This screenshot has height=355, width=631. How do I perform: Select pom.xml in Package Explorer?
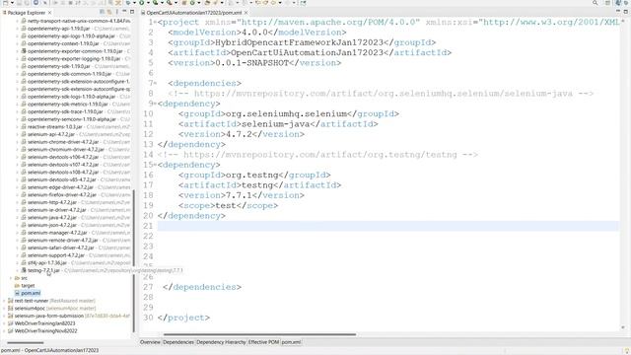click(31, 293)
